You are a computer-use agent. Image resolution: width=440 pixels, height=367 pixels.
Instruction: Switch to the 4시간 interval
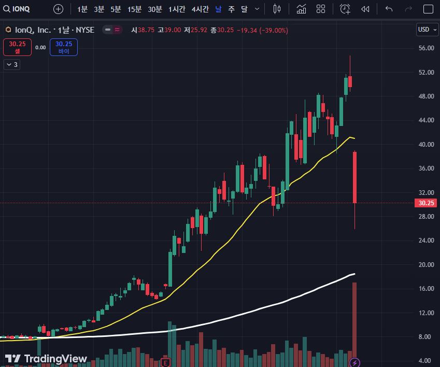[200, 9]
